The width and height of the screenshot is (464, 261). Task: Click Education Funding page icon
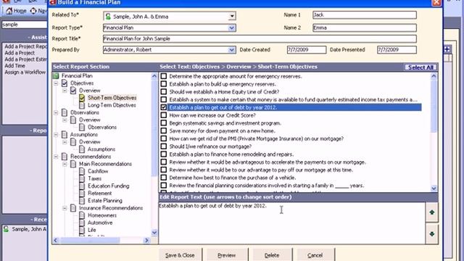(82, 186)
